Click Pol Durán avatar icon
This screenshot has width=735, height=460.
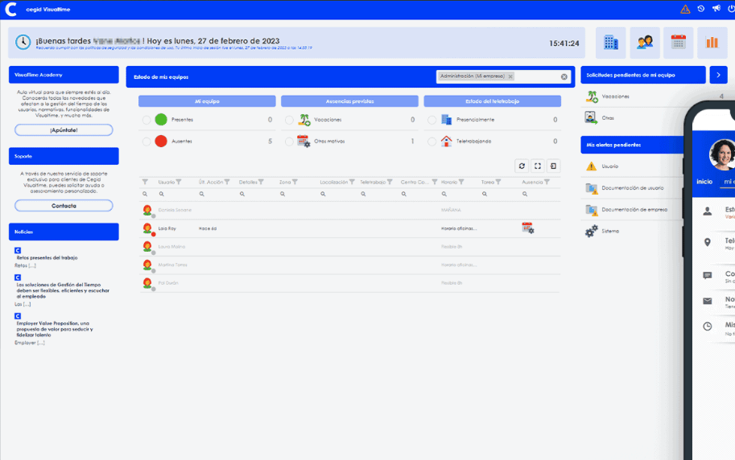(147, 283)
